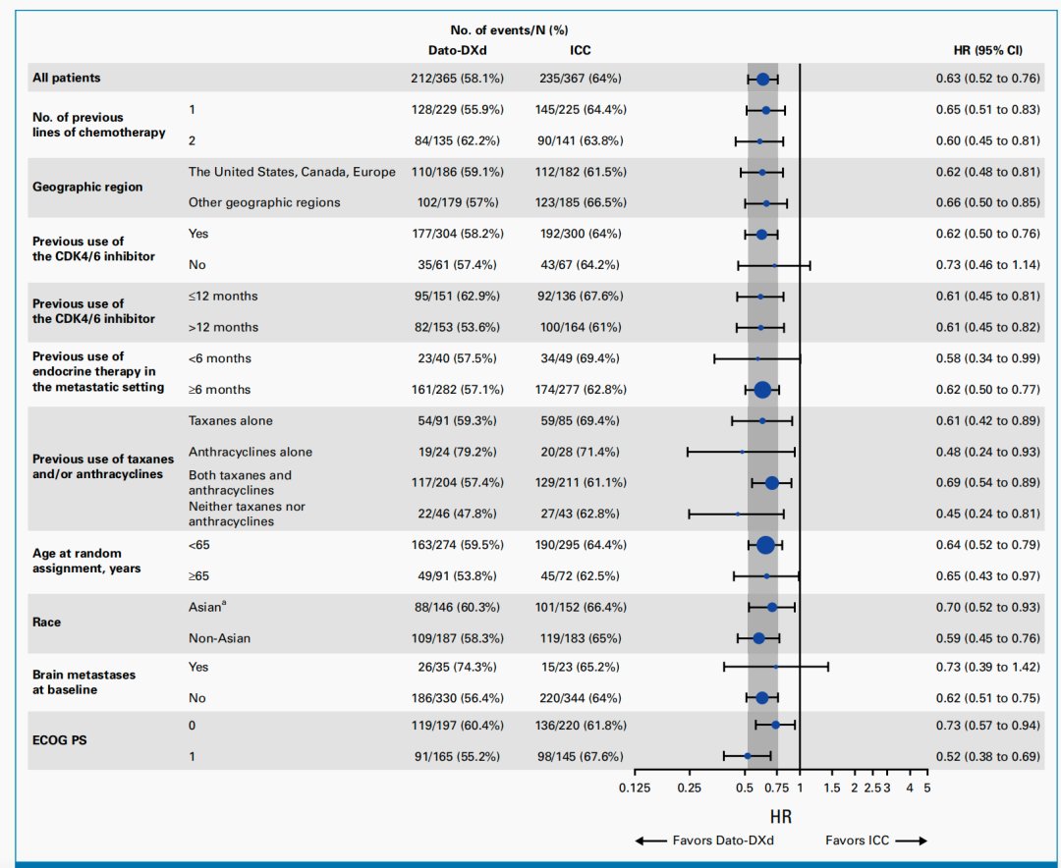Click the right arrow beside "Favors ICC"
The image size is (1061, 868).
pos(911,841)
